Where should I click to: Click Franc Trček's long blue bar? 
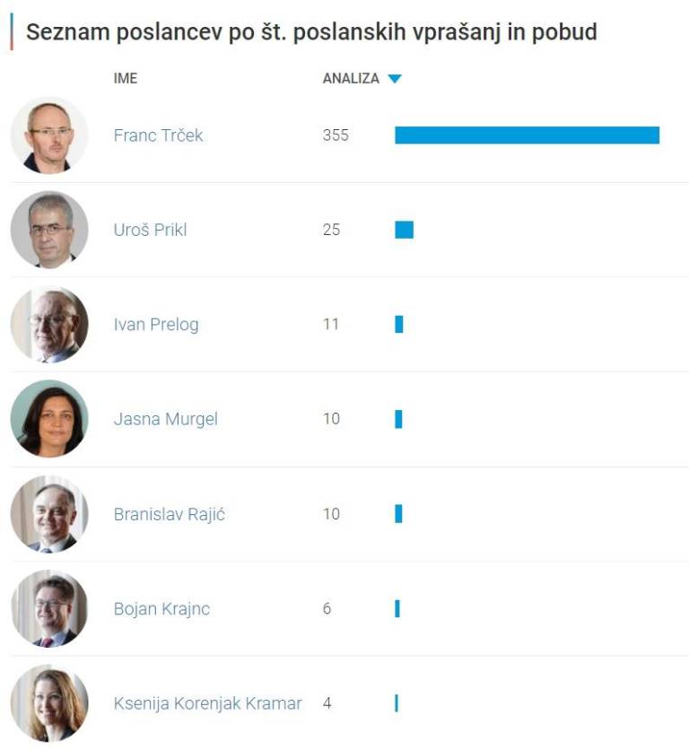(527, 135)
